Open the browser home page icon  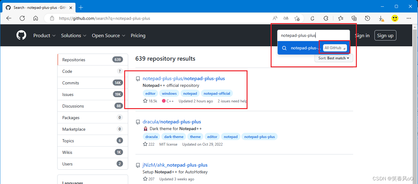coord(36,18)
